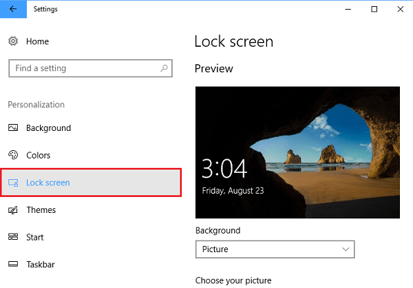The height and width of the screenshot is (288, 413).
Task: Open the Colors personalization page
Action: pyautogui.click(x=39, y=156)
